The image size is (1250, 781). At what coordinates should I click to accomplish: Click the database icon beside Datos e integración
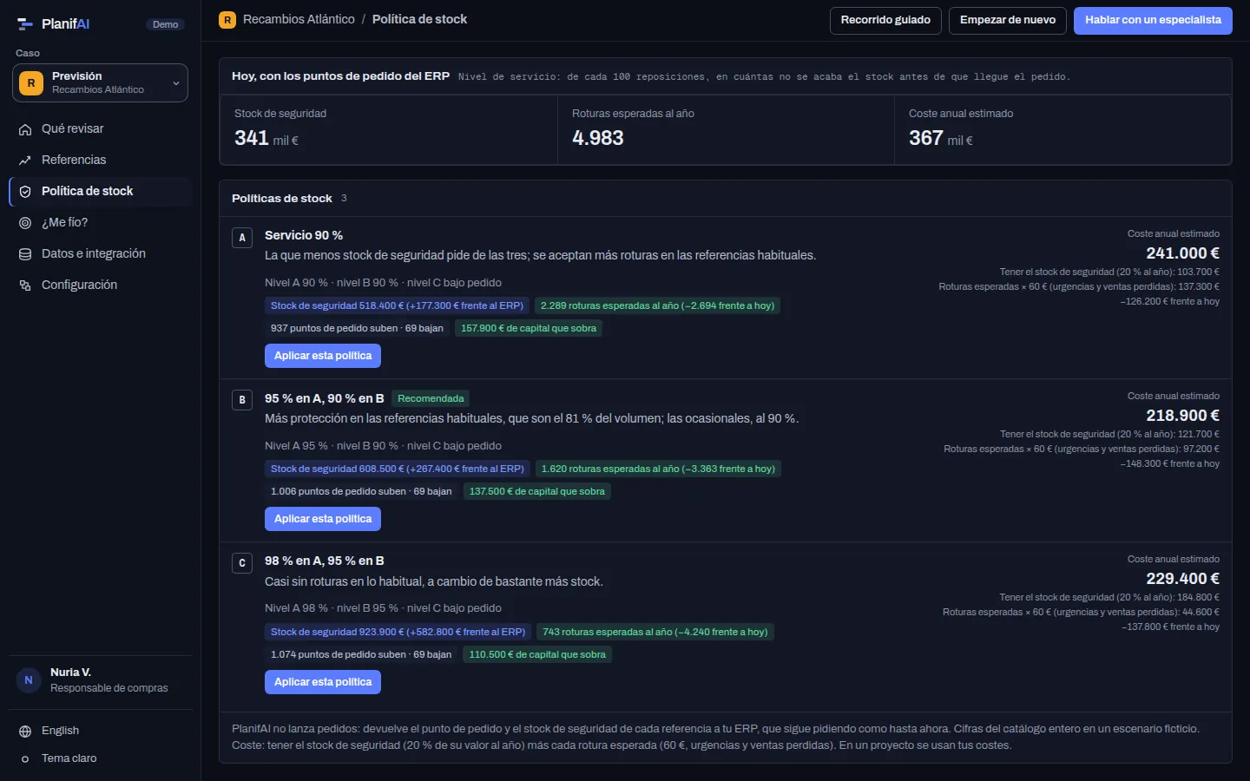[25, 254]
